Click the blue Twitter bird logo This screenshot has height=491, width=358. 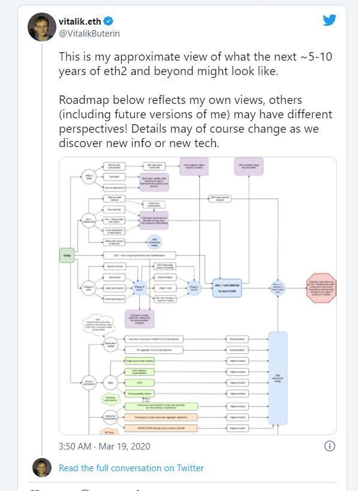330,20
